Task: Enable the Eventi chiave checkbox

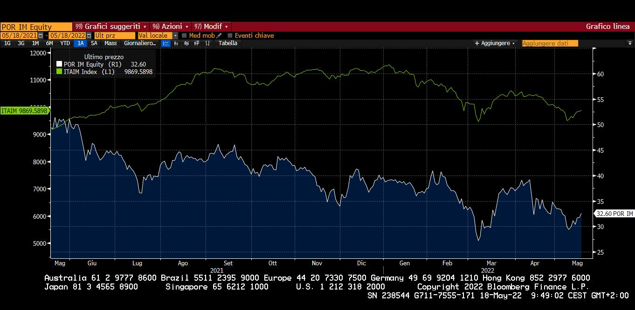Action: (230, 35)
